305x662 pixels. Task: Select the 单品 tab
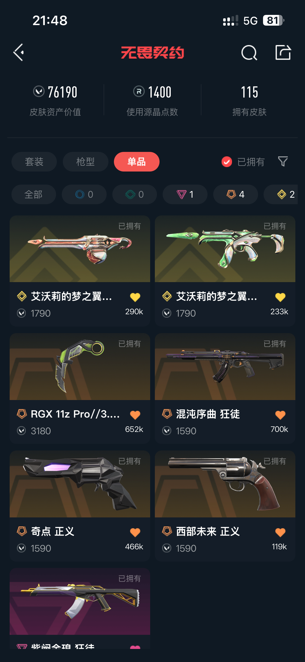(x=137, y=162)
